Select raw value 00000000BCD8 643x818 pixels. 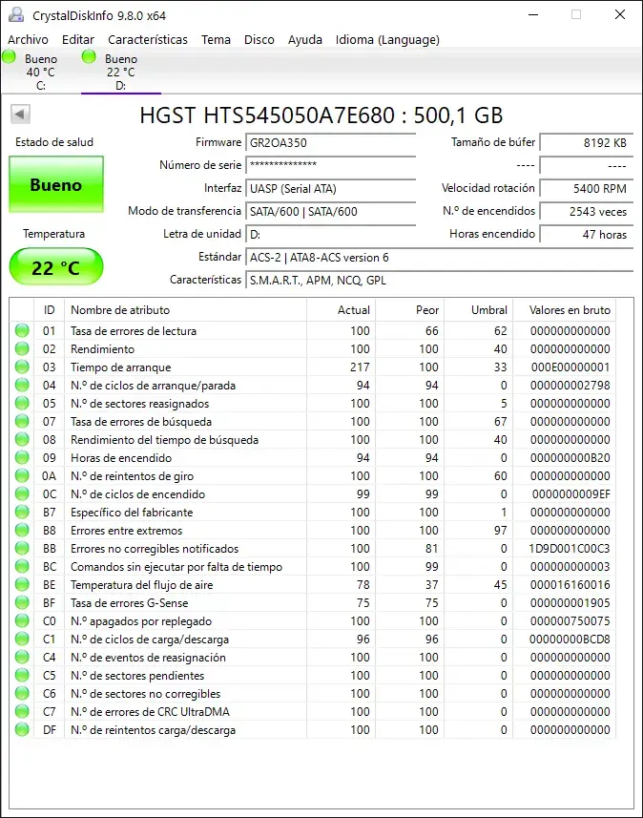point(570,640)
